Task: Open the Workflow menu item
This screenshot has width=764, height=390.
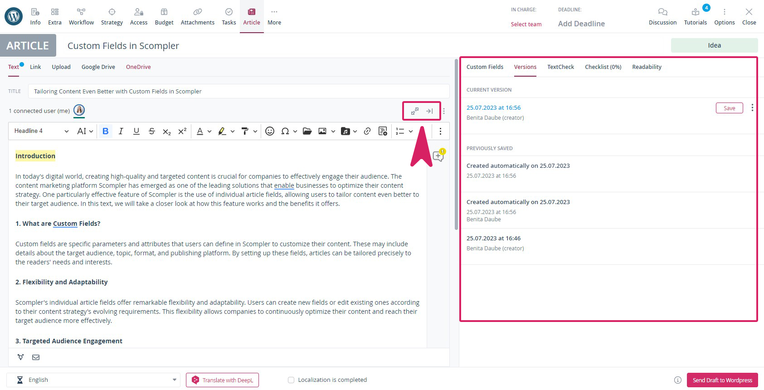Action: 81,16
